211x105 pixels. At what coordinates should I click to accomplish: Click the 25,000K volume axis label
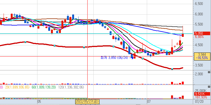pyautogui.click(x=201, y=90)
